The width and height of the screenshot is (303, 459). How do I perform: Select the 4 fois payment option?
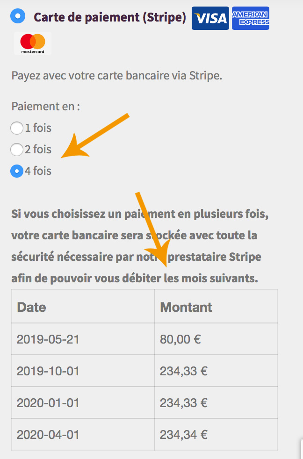(17, 171)
